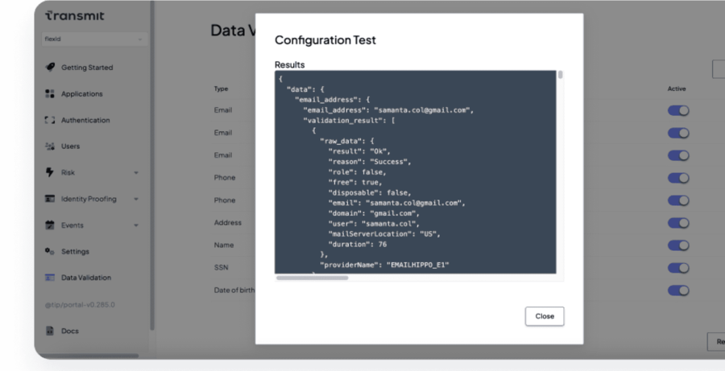Click the SSN row type cell

pyautogui.click(x=221, y=267)
